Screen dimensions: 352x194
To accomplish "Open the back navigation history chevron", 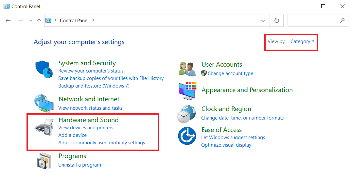I will 30,20.
